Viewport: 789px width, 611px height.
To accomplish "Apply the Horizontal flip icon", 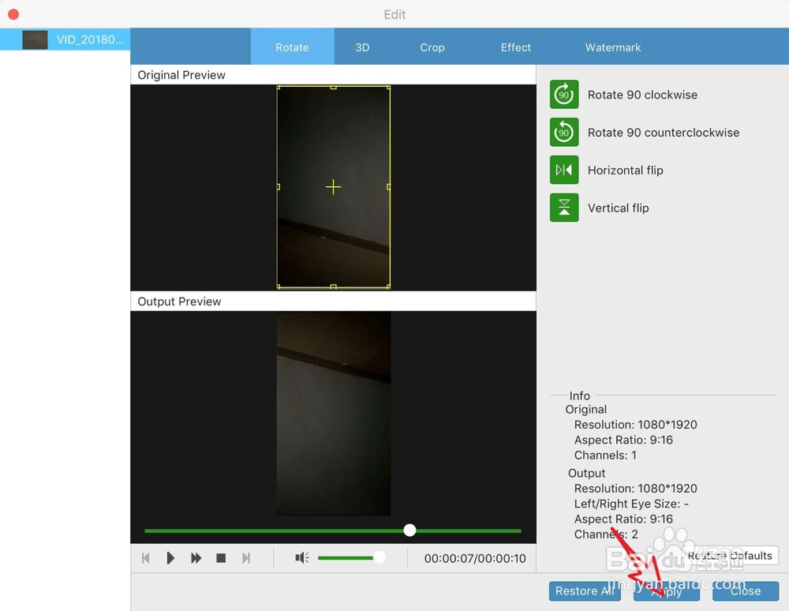I will click(x=564, y=170).
